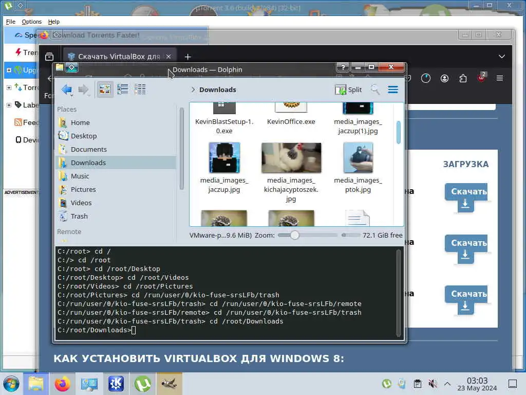
Task: Open Music in Places panel
Action: 116,176
